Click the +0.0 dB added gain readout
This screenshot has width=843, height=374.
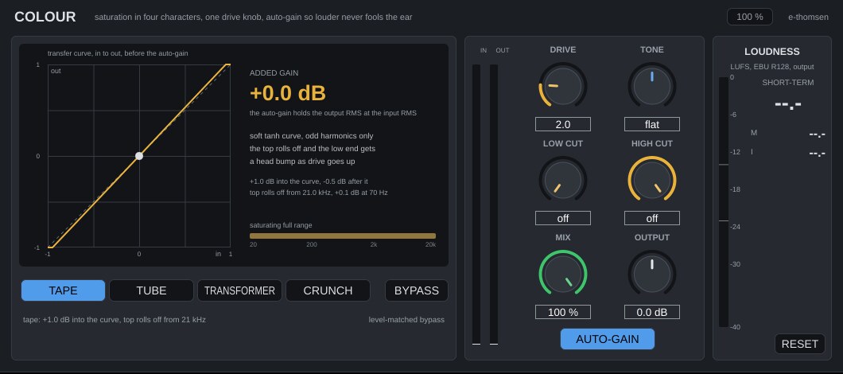tap(288, 93)
